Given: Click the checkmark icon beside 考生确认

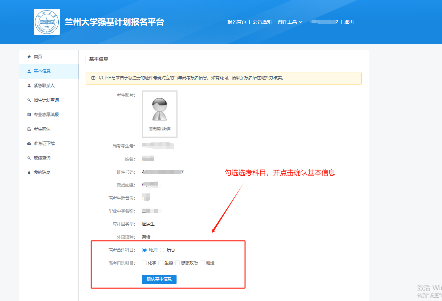Looking at the screenshot, I should 29,129.
